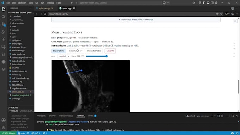
Task: Expand the exports folder
Action: coord(15,30)
